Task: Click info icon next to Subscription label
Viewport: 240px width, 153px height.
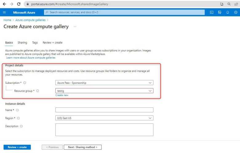Action: pyautogui.click(x=25, y=83)
